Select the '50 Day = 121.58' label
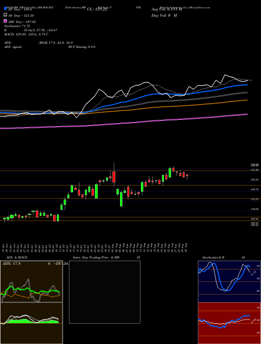This screenshot has width=261, height=344. pos(21,16)
